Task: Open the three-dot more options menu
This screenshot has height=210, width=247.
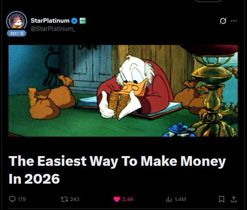Action: tap(234, 21)
